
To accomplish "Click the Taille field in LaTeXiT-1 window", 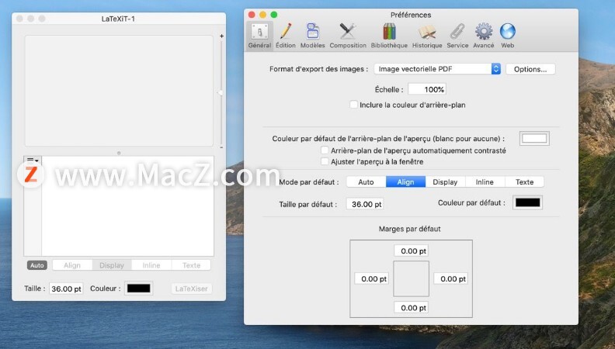I will [66, 289].
